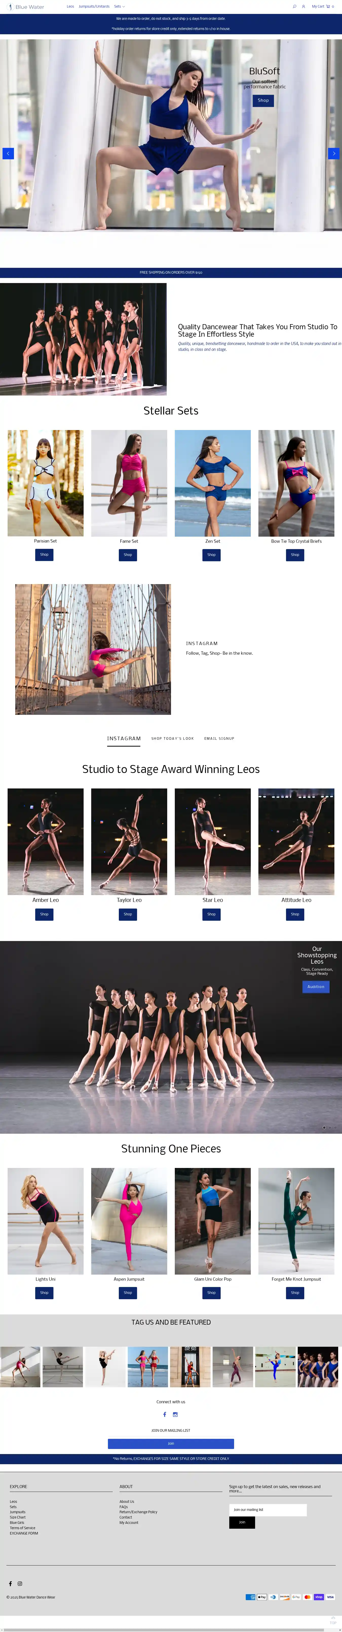Viewport: 342px width, 1632px height.
Task: Click the Blue Water logo
Action: [26, 7]
